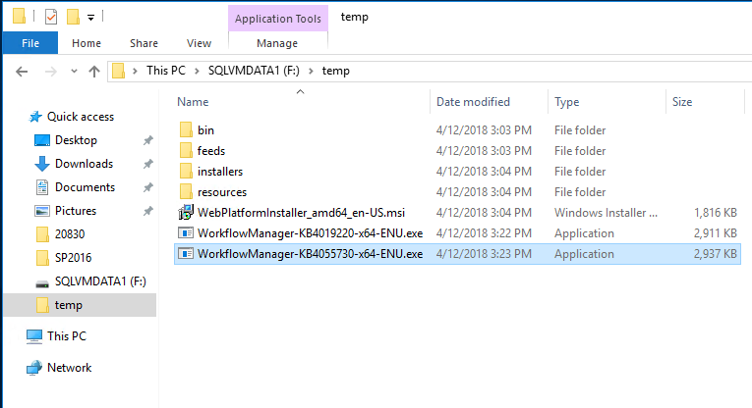This screenshot has height=408, width=752.
Task: Open the 20830 folder in navigation pane
Action: click(x=70, y=233)
